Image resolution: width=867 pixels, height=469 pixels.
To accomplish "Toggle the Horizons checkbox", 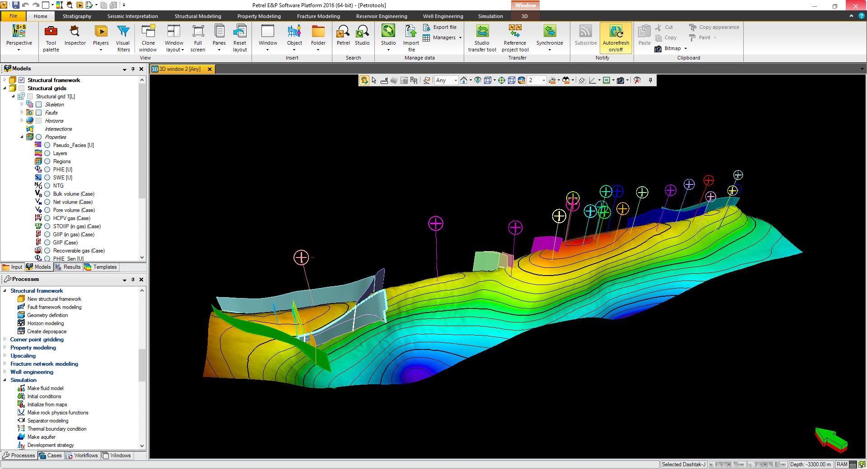I will [38, 121].
